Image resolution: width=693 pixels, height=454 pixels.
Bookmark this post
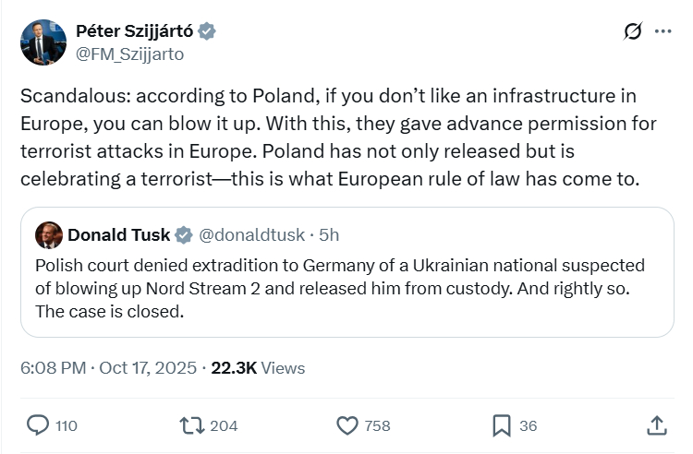coord(502,425)
